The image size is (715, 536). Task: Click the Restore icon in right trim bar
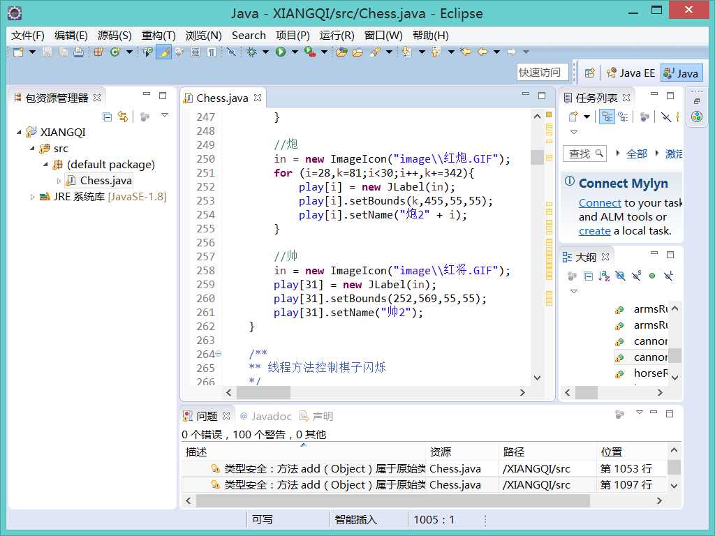(697, 101)
